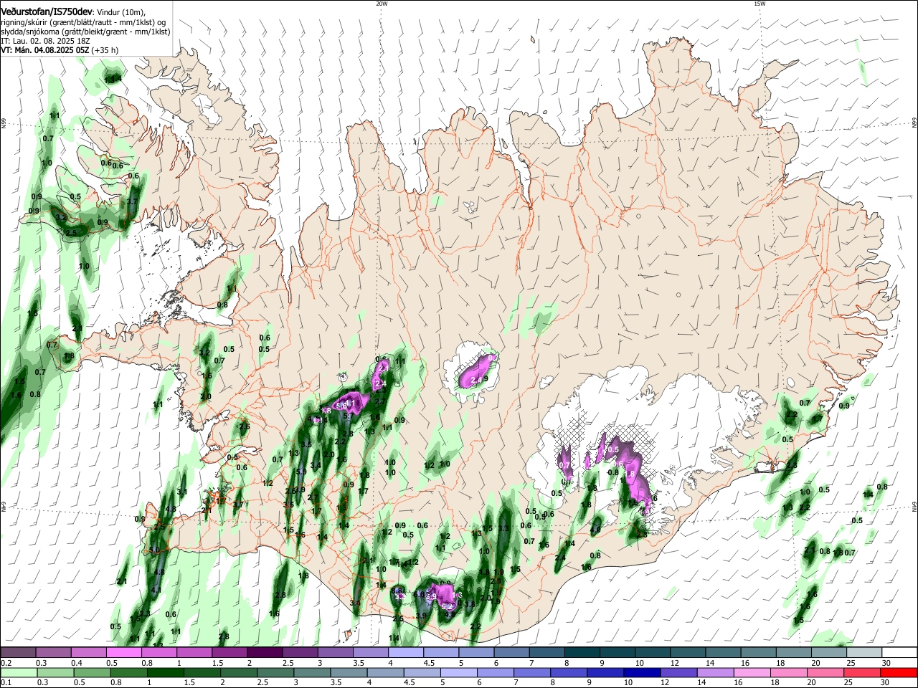Click the '20W' longitude label
The image size is (918, 688).
click(x=382, y=4)
